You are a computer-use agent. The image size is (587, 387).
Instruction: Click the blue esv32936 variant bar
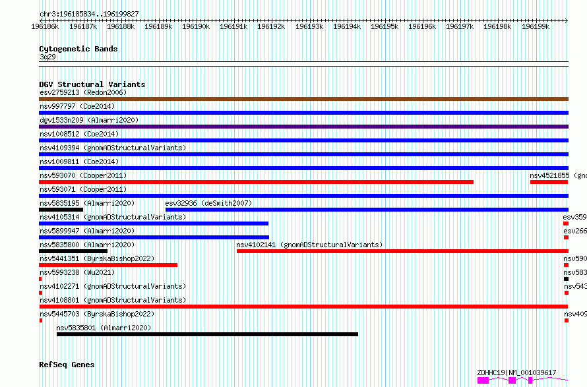tap(367, 210)
